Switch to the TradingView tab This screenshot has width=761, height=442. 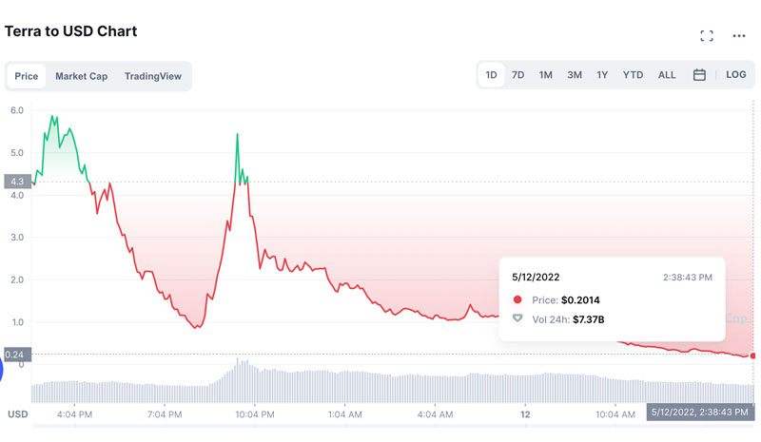tap(153, 76)
